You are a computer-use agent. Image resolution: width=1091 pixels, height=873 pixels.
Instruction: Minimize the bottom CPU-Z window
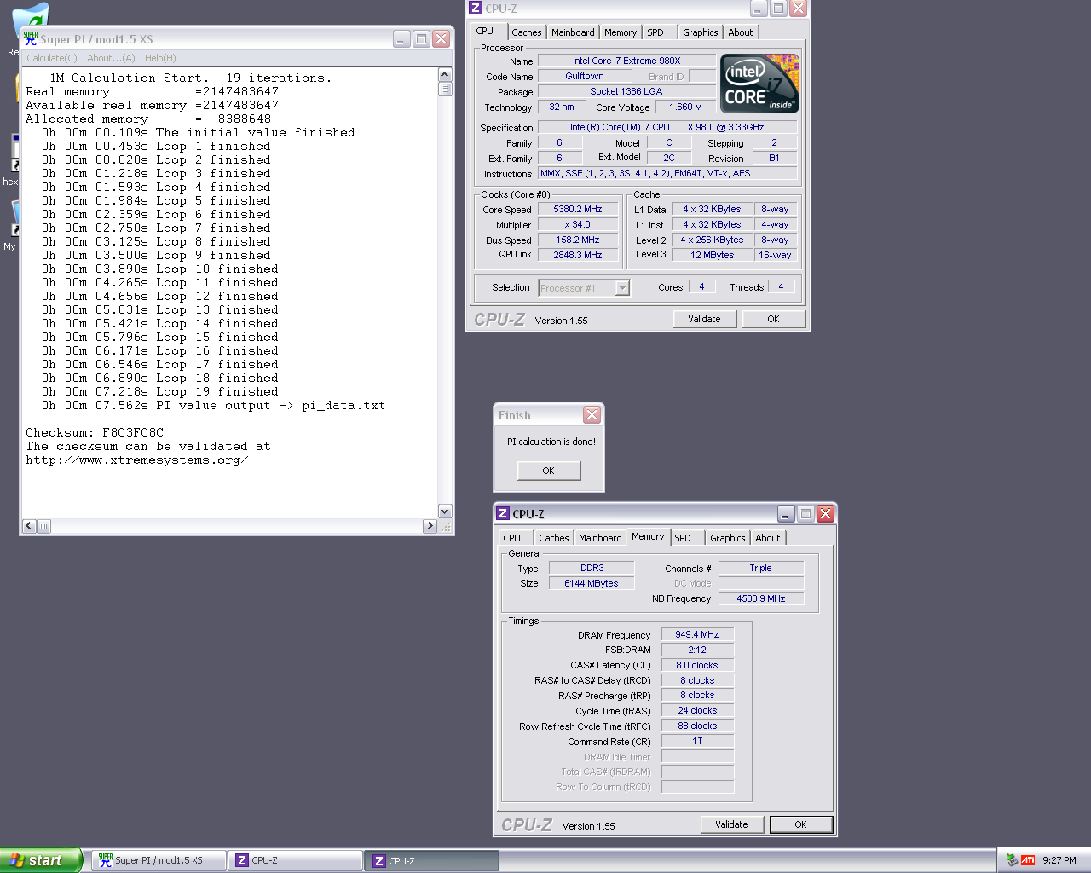point(786,513)
